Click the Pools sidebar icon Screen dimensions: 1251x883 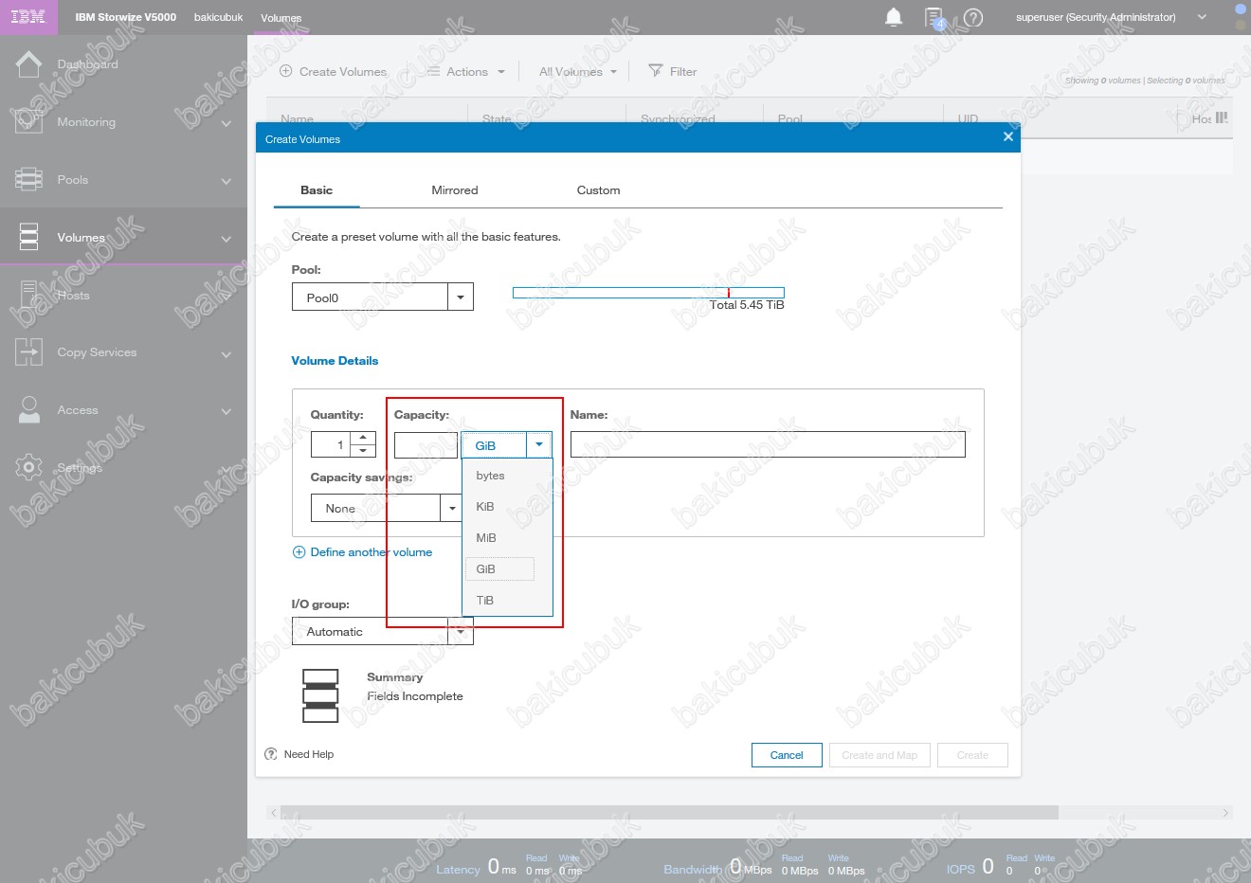pyautogui.click(x=28, y=179)
